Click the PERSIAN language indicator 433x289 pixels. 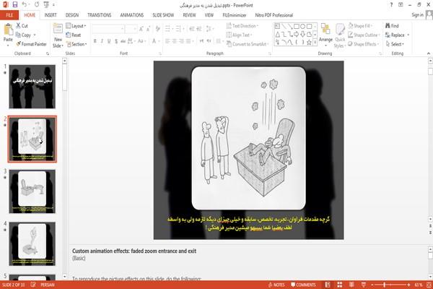click(48, 285)
